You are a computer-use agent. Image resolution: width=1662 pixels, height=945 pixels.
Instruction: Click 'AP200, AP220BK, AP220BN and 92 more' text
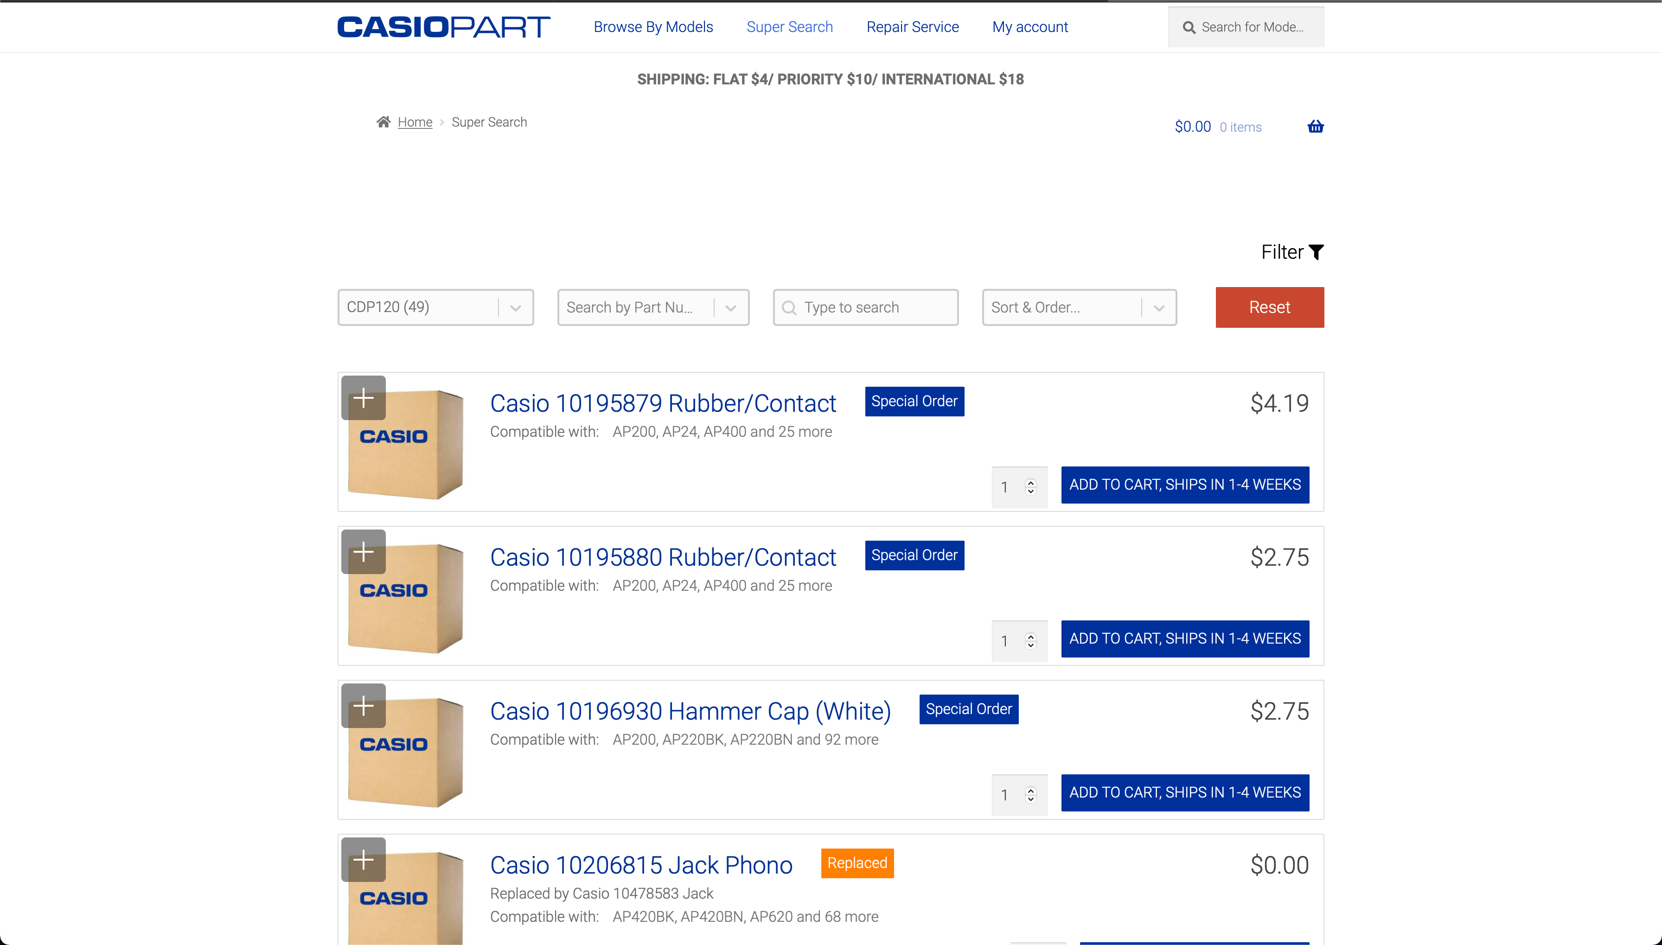pyautogui.click(x=746, y=739)
